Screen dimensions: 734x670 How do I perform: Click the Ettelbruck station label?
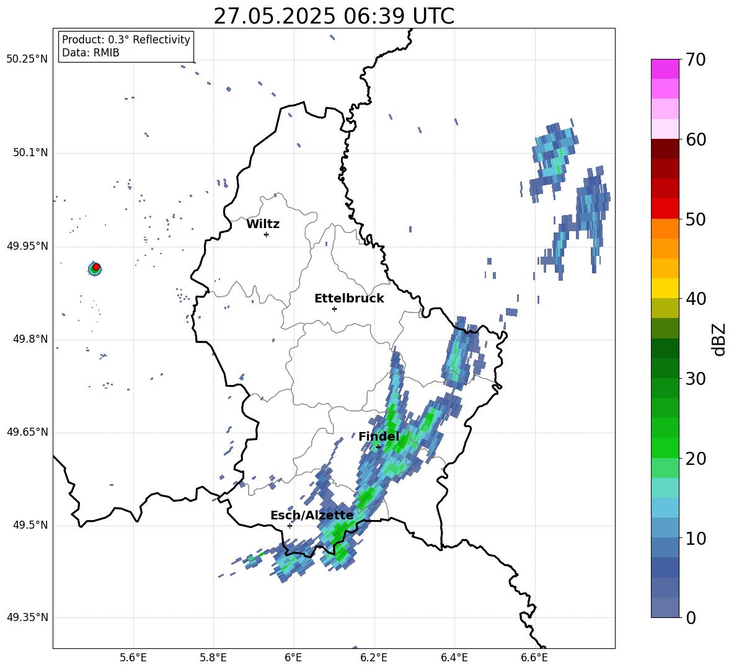pos(349,299)
